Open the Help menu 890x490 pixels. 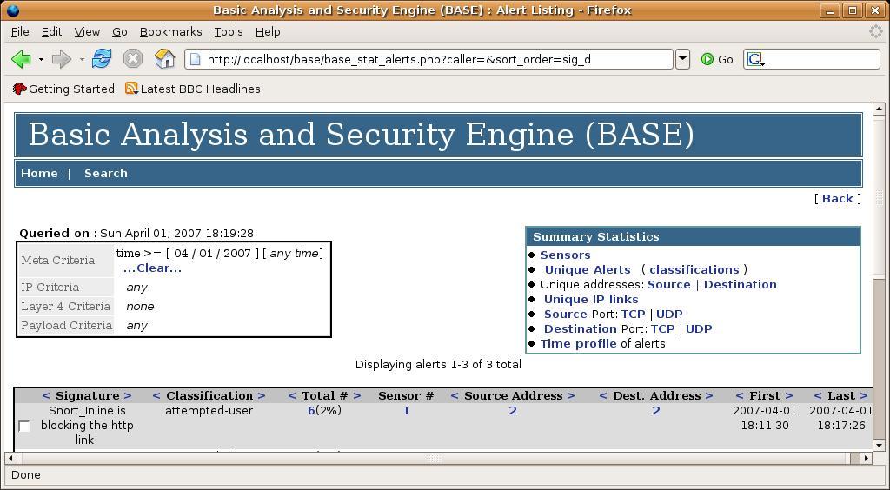coord(268,32)
